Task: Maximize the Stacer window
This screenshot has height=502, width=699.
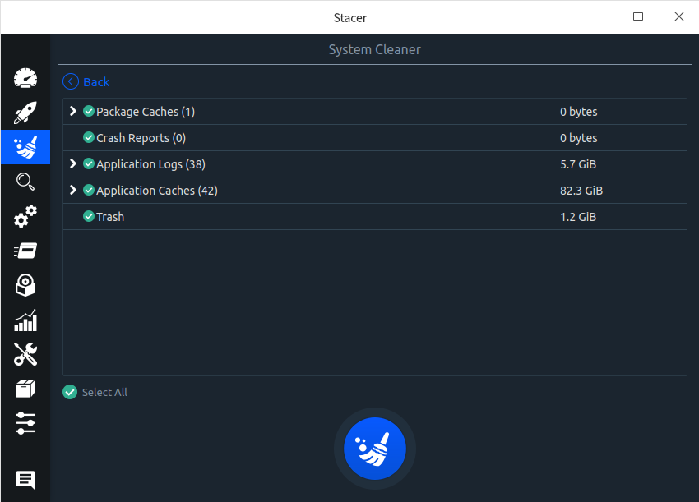Action: click(638, 16)
